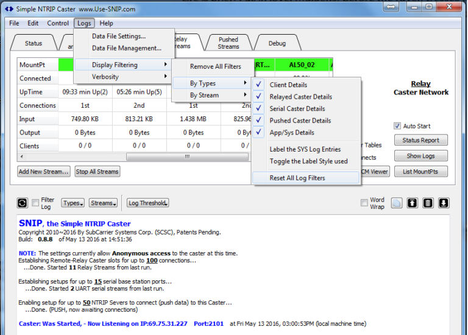Switch to the Debug tab
This screenshot has height=335, width=468.
tap(277, 43)
